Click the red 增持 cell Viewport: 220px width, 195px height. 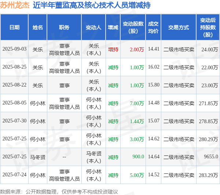coord(113,49)
